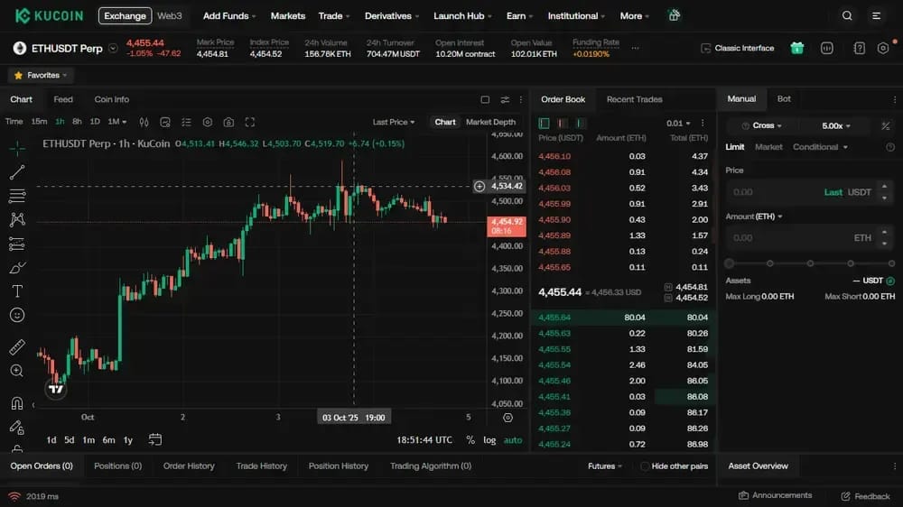Click the 4,455.64 bid row

tap(623, 318)
